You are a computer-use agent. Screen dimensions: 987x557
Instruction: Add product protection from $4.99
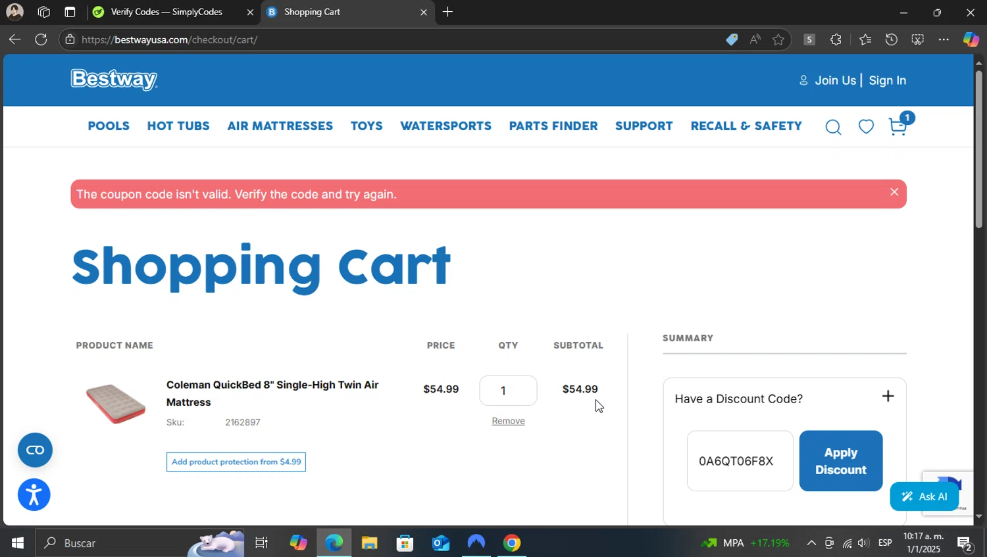236,462
